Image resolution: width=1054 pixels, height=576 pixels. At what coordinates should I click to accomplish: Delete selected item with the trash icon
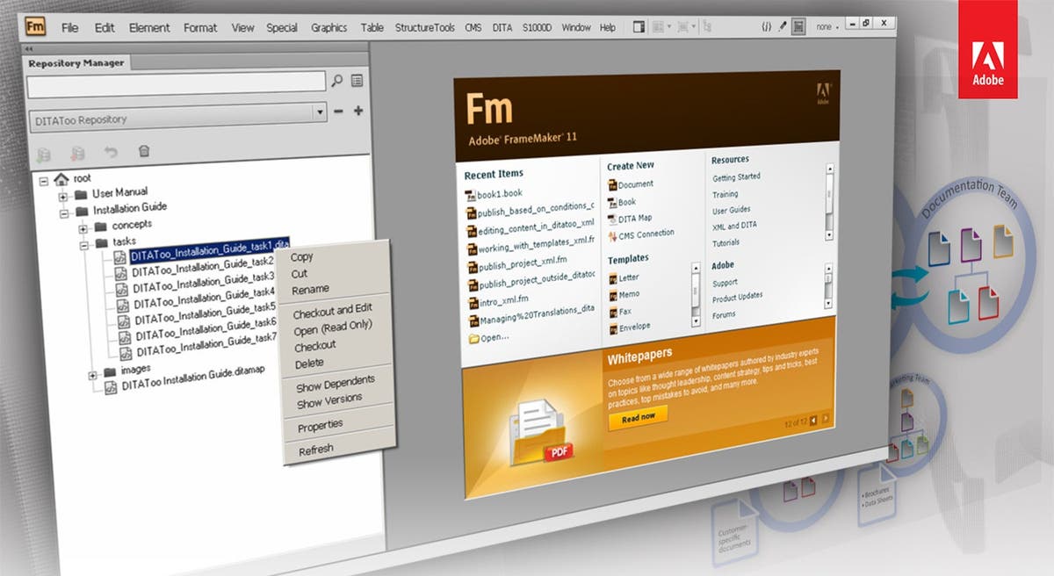[143, 153]
